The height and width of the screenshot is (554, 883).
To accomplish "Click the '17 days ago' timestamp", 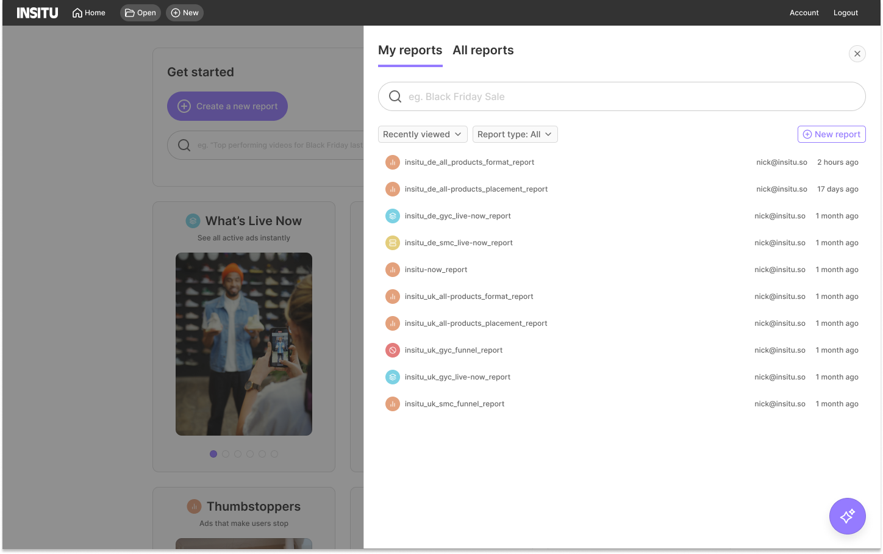I will (x=837, y=189).
